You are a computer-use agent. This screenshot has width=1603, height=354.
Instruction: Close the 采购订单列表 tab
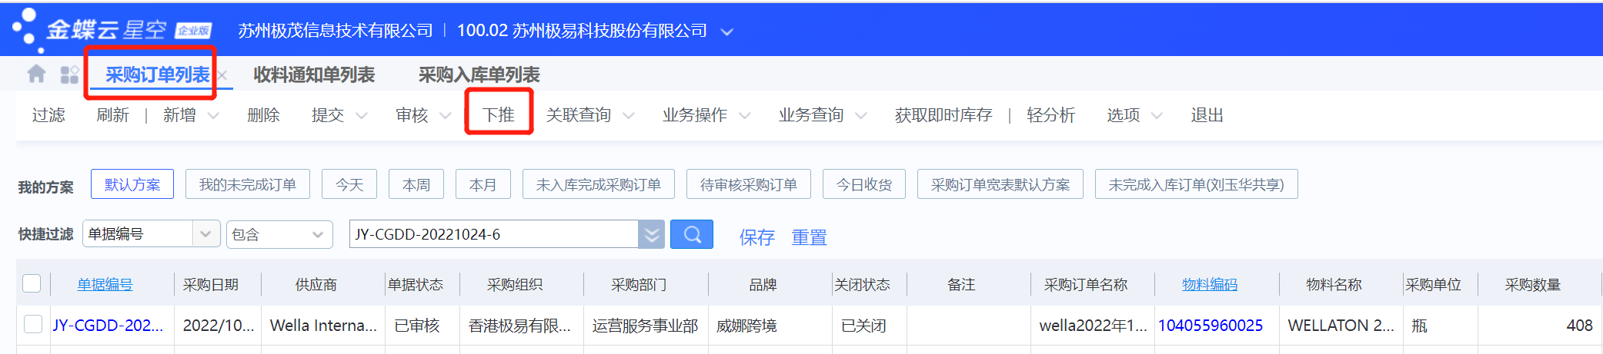point(222,75)
